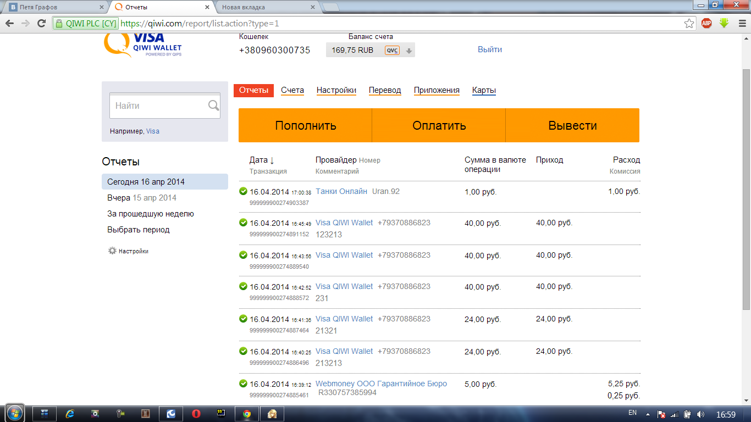Click the EN language indicator in the taskbar
The height and width of the screenshot is (422, 751).
(632, 413)
